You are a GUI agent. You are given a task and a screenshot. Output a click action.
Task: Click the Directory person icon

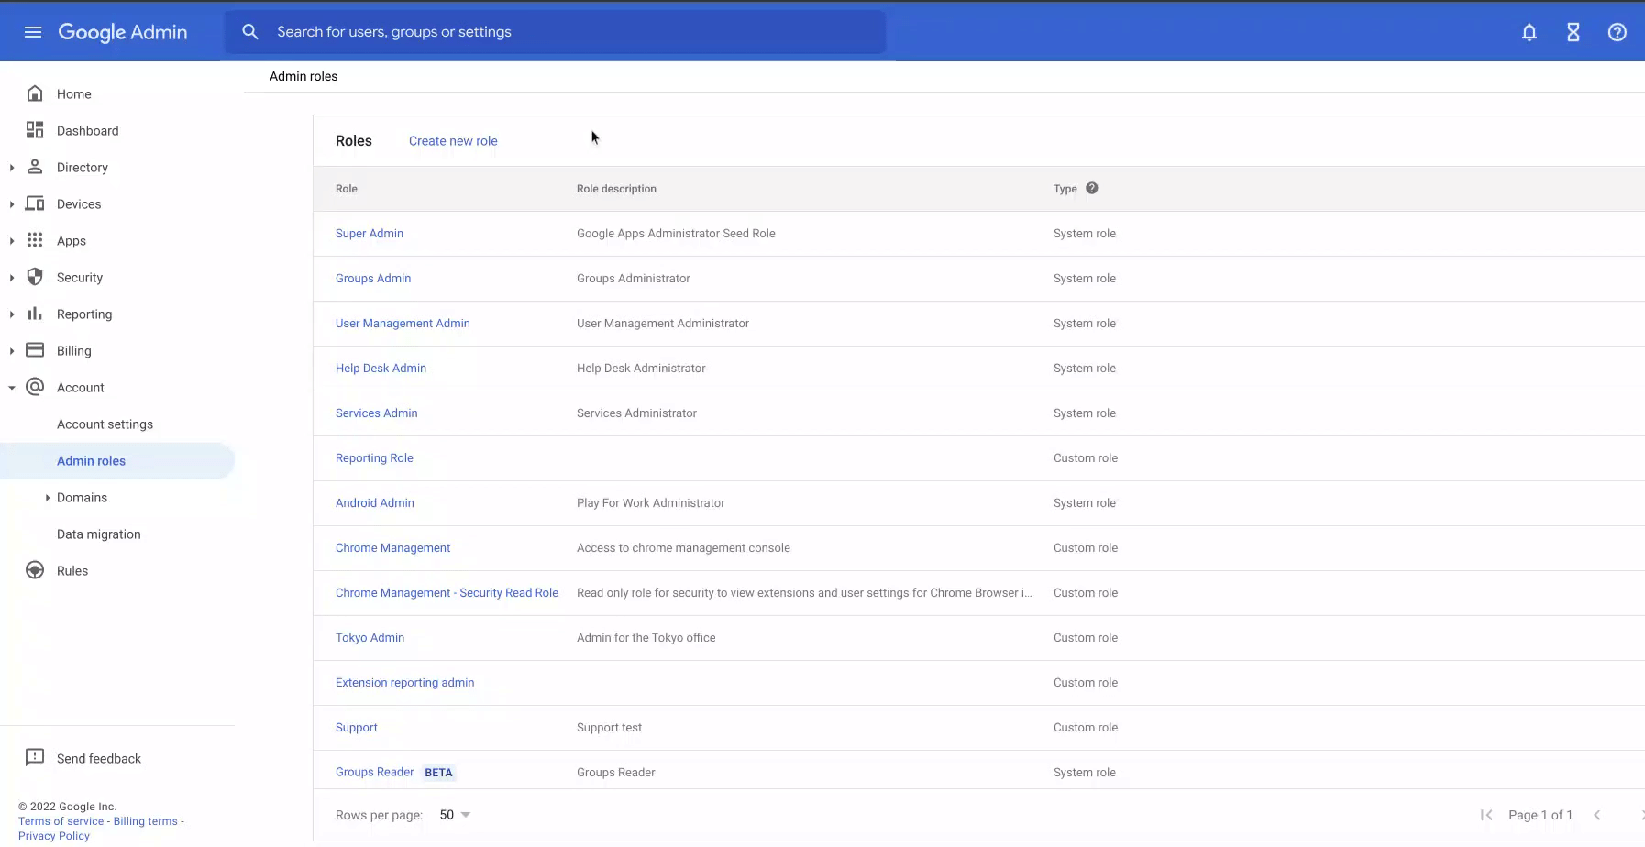[x=35, y=167]
